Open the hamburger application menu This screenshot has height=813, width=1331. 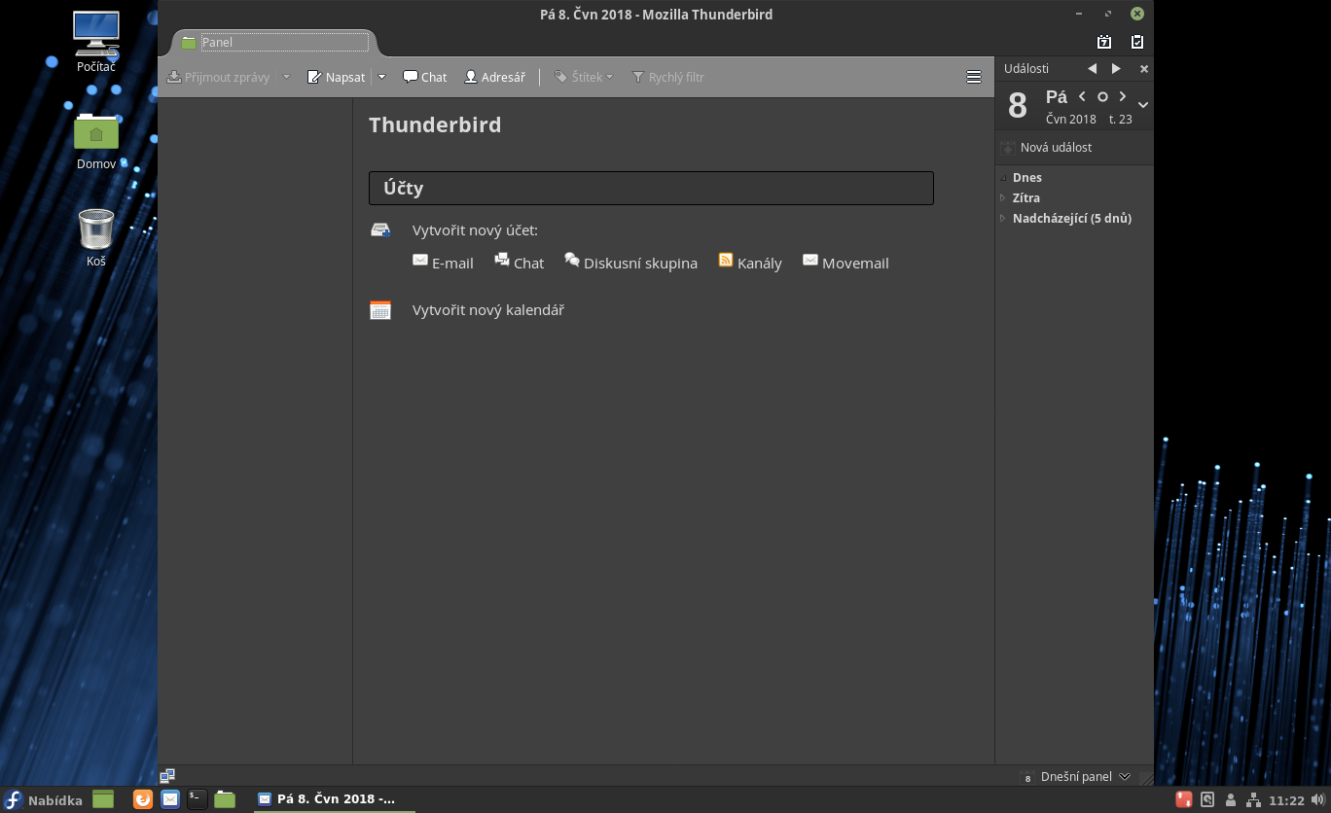point(973,77)
